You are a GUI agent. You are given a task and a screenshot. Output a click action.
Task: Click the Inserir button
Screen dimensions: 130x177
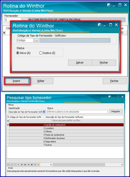[17, 81]
